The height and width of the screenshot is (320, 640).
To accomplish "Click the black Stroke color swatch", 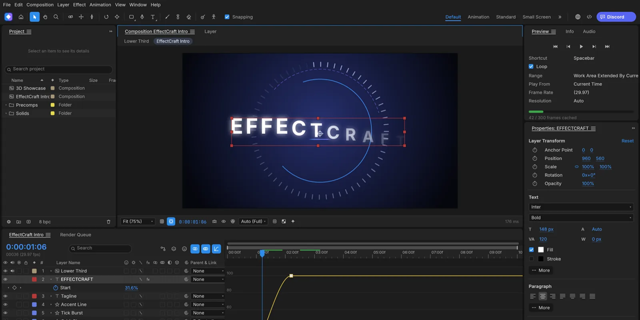I will 541,259.
